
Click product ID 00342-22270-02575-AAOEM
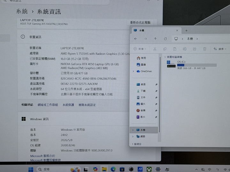[x=79, y=84]
